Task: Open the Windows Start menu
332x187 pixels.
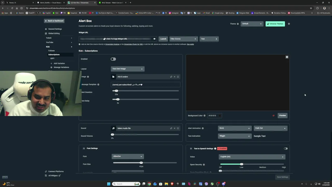Action: [x=109, y=184]
